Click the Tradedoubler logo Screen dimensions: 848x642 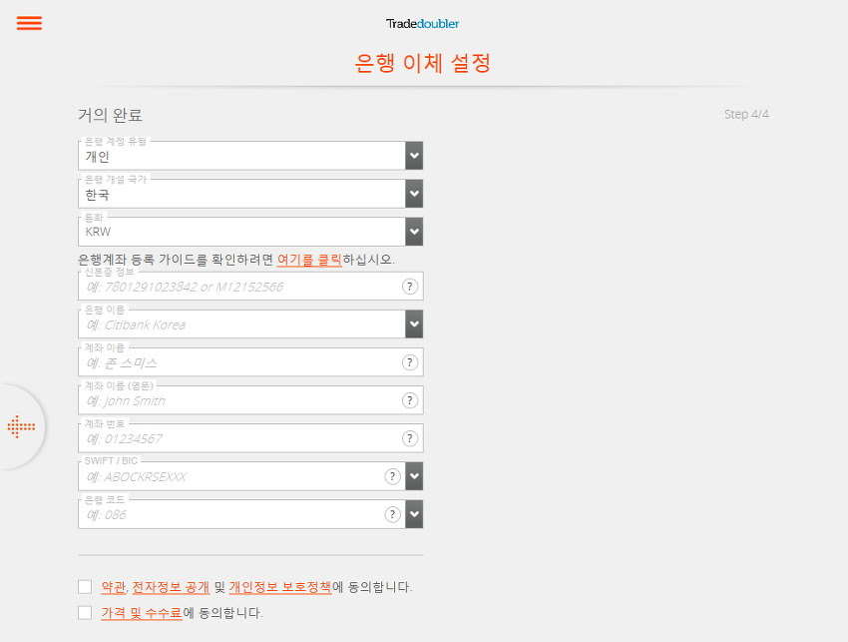pos(422,23)
